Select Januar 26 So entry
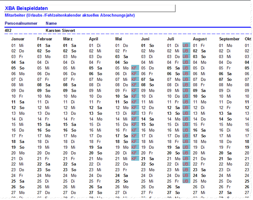253x200 pixels. (x=18, y=187)
